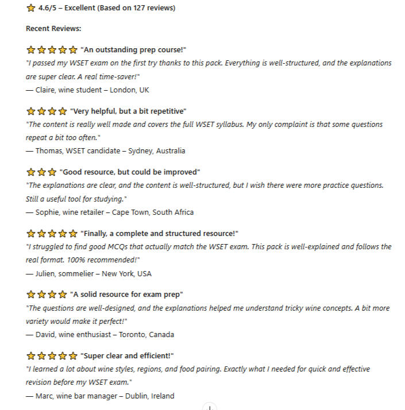405x410 pixels.
Task: Click the star icon beside the 4.6/5 rating
Action: click(31, 8)
